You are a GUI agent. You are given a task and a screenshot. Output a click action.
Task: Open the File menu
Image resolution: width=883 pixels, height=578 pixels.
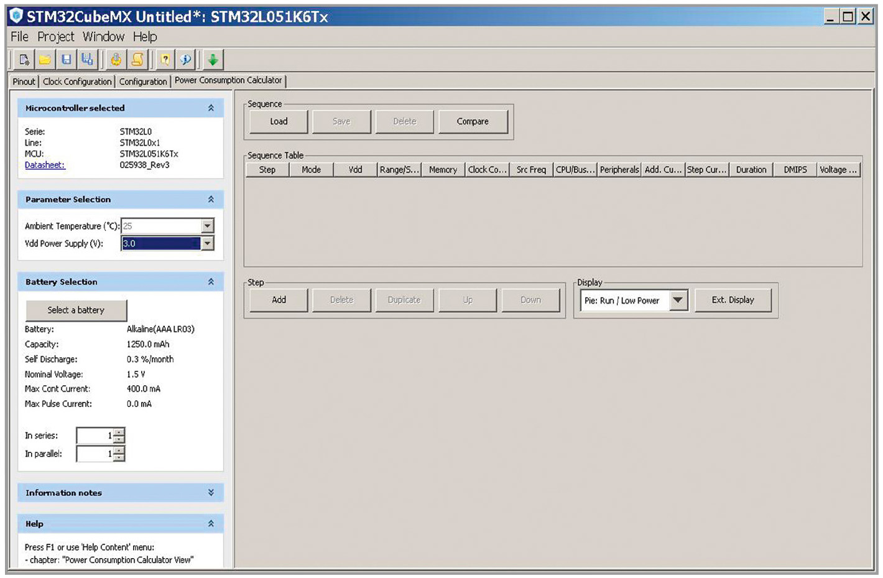19,37
